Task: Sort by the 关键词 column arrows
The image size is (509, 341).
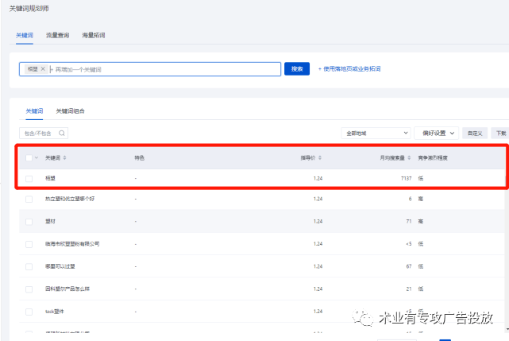Action: [64, 157]
